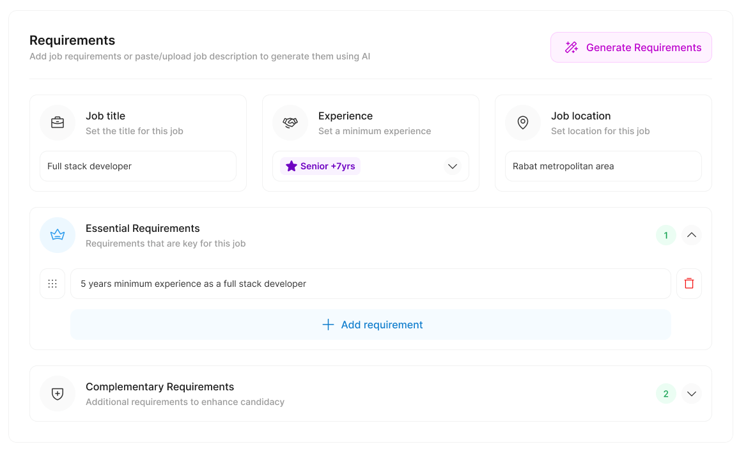Screen dimensions: 739x451
Task: Click the crown icon for Essential Requirements
Action: (58, 234)
